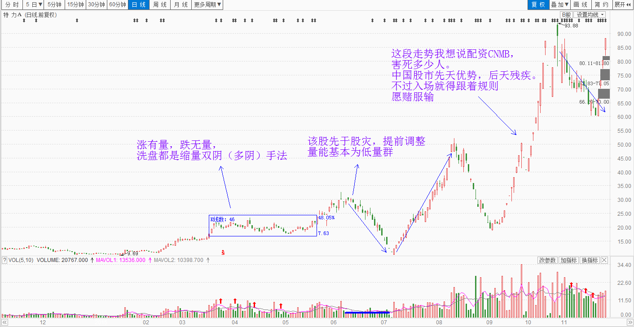Click the 11 month label on time axis
634x327 pixels.
(x=564, y=323)
